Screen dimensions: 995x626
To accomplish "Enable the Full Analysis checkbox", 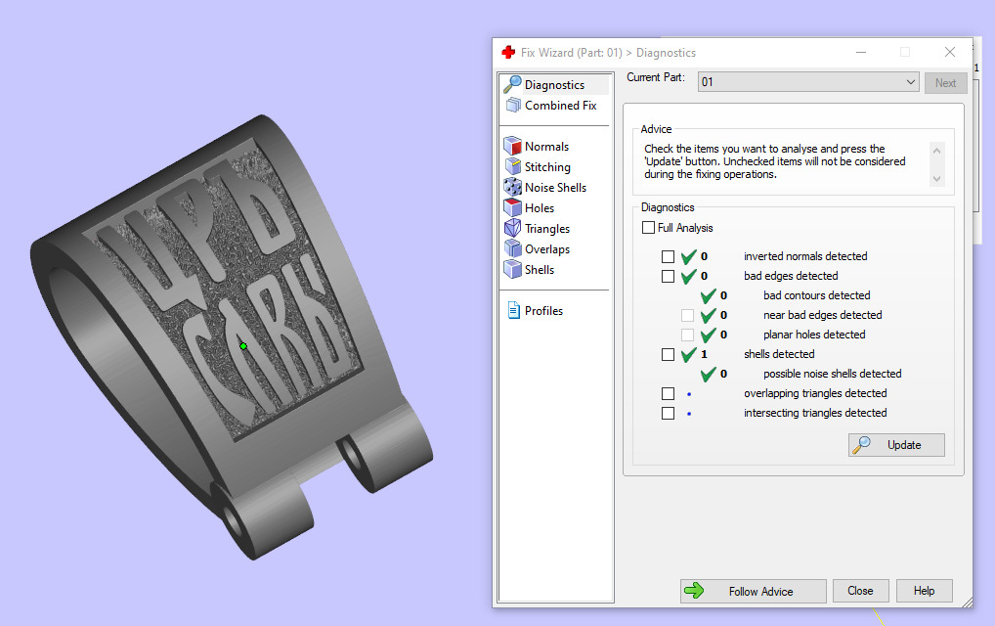I will pos(648,227).
